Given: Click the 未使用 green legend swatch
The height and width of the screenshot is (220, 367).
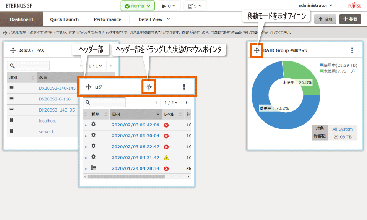Looking at the screenshot, I should point(322,71).
